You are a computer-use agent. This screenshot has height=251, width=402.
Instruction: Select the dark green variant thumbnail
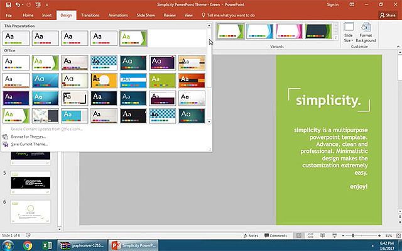(x=318, y=31)
